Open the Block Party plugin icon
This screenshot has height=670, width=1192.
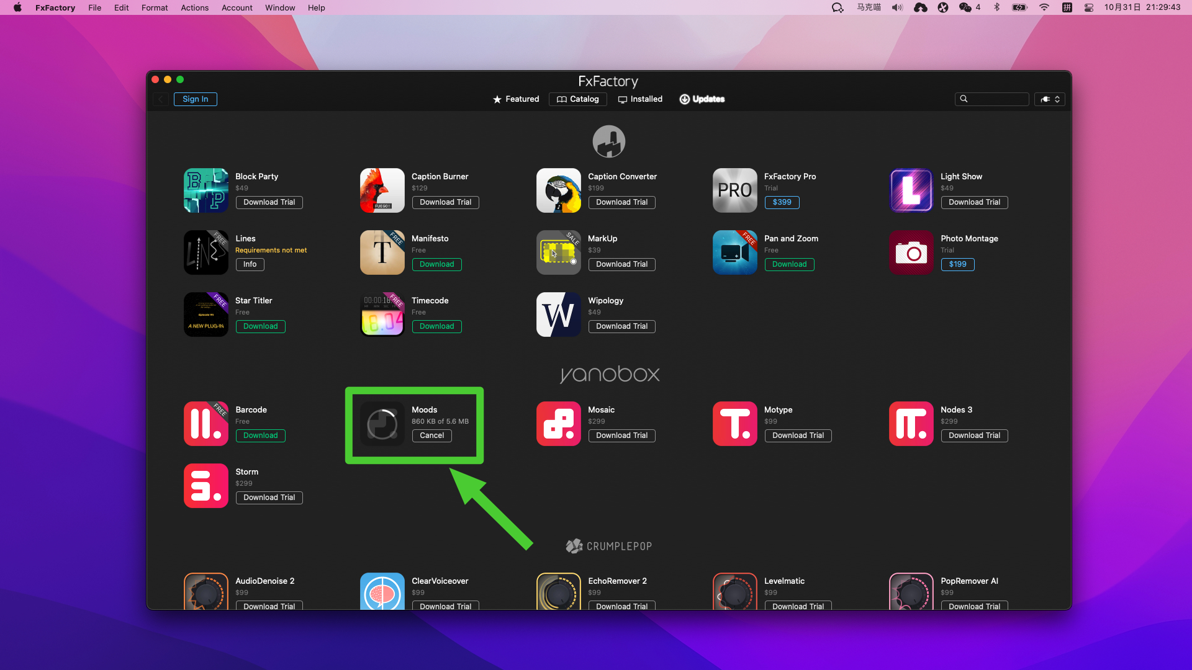(205, 190)
